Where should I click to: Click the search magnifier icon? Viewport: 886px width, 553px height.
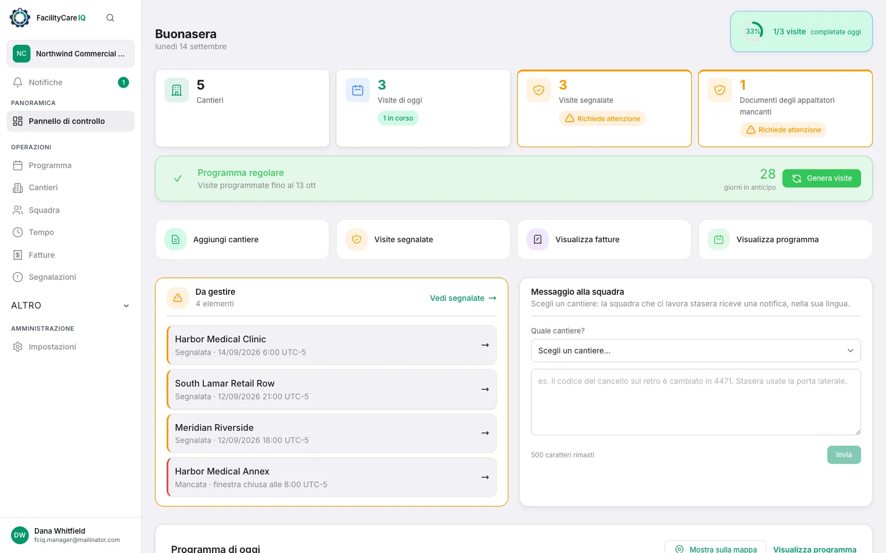click(x=110, y=18)
